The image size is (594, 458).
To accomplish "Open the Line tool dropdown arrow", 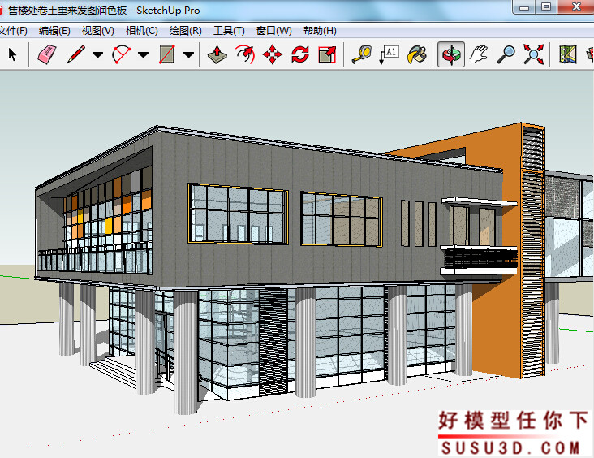I will (97, 54).
